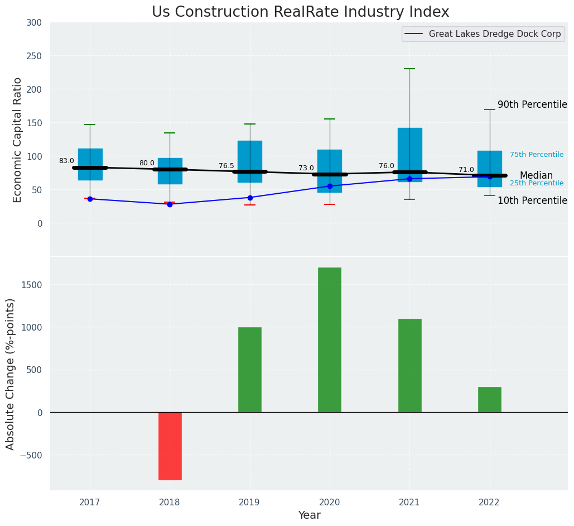Click the Absolute Change (%-points) axis label
The image size is (574, 526).
click(11, 374)
